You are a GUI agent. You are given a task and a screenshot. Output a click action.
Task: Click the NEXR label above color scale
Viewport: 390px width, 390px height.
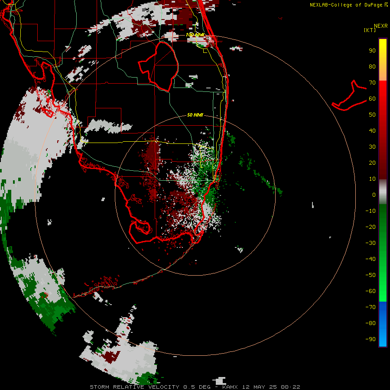[380, 26]
